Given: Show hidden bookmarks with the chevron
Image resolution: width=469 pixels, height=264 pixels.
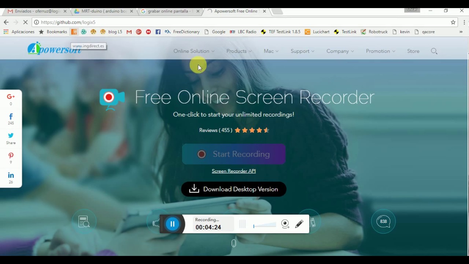Looking at the screenshot, I should (461, 32).
